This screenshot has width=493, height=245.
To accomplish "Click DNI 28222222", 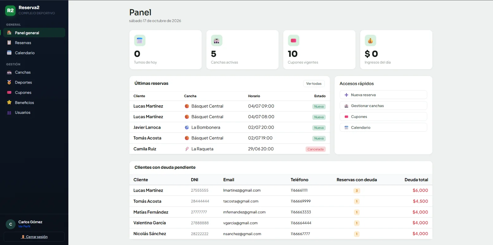I will pos(200,234).
